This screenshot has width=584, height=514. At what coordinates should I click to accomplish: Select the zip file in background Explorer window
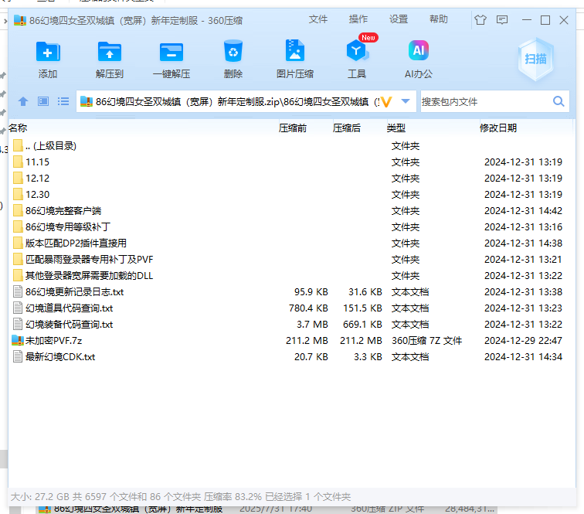point(267,509)
